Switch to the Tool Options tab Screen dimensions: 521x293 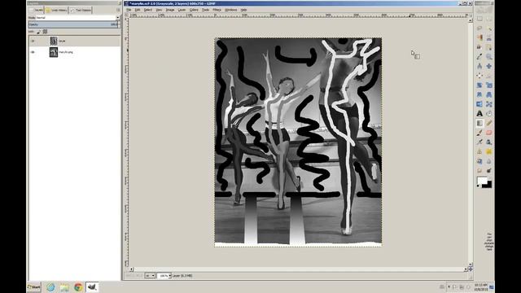[x=81, y=11]
